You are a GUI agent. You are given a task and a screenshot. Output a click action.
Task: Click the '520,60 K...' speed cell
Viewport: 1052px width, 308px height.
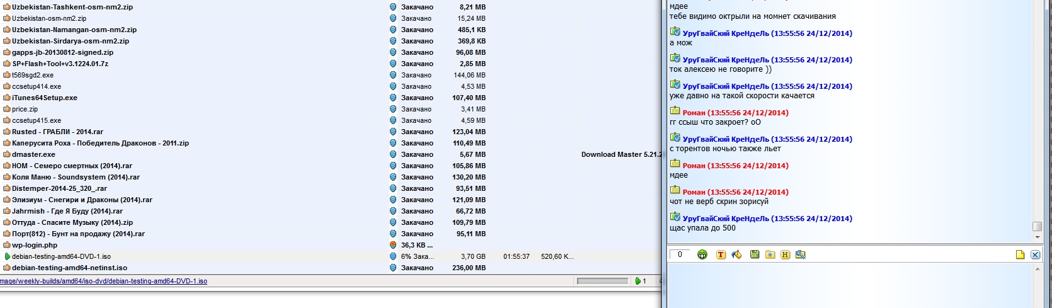tap(557, 256)
